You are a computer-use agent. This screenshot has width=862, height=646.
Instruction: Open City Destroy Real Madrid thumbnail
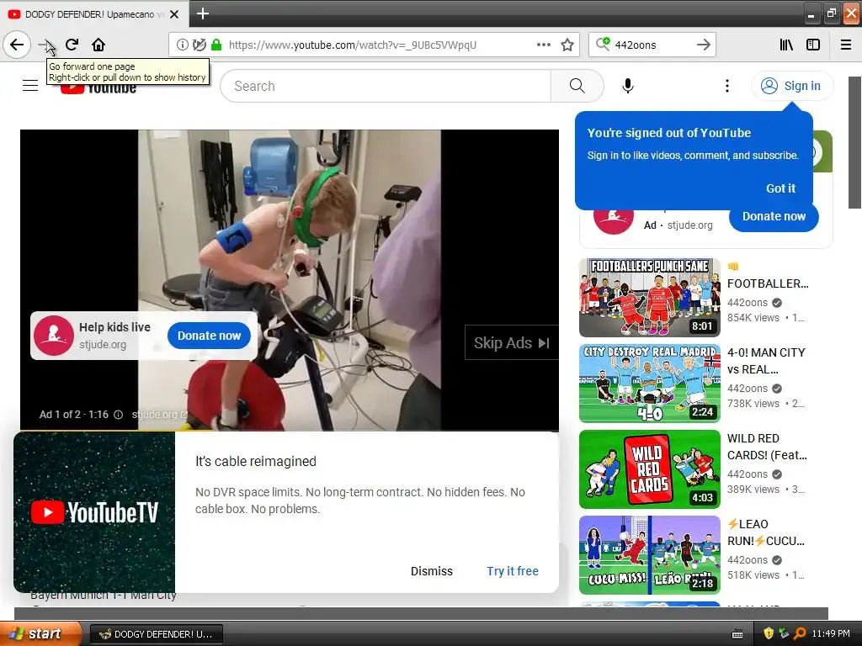[x=649, y=384]
